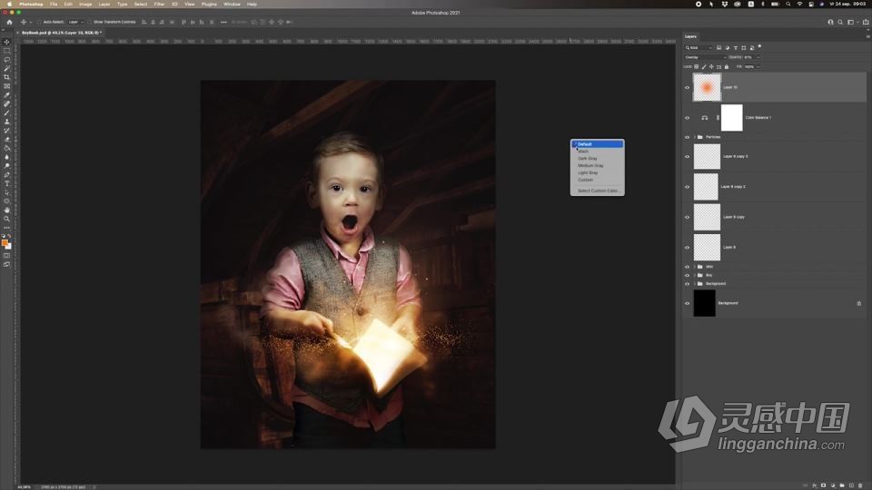
Task: Select the Blur tool
Action: click(6, 157)
